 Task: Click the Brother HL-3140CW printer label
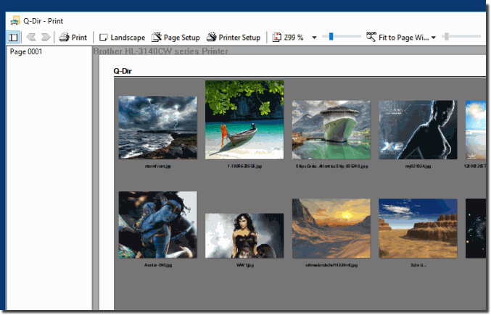coord(160,51)
